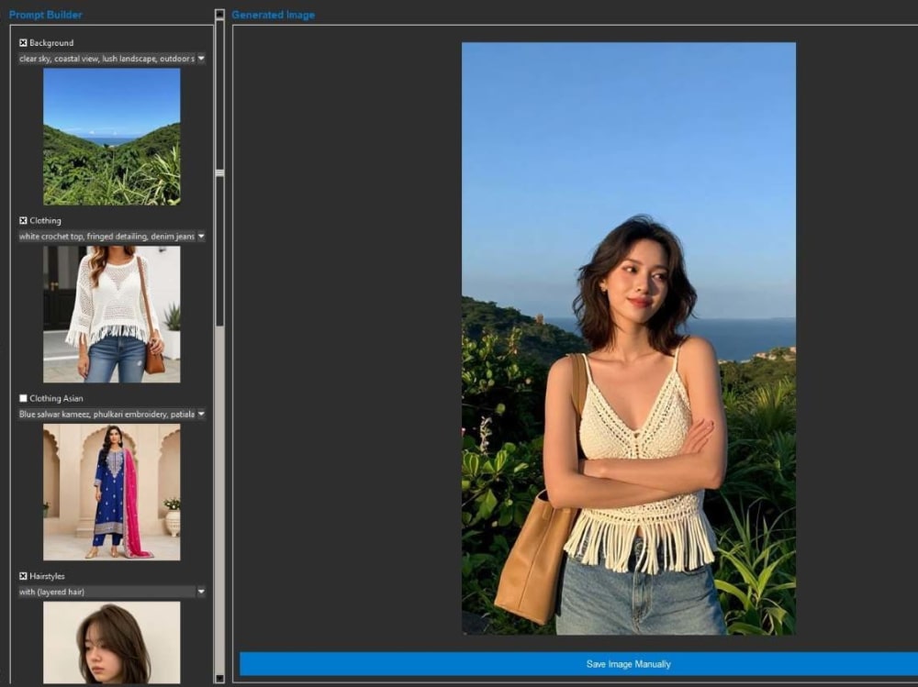This screenshot has width=918, height=687.
Task: Uncheck the Hairstyles checkbox
Action: 23,576
